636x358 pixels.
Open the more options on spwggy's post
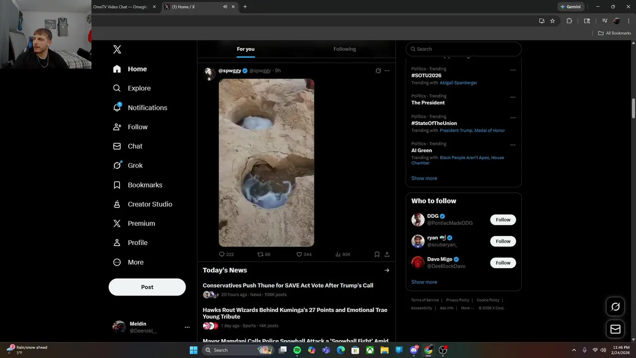point(387,71)
